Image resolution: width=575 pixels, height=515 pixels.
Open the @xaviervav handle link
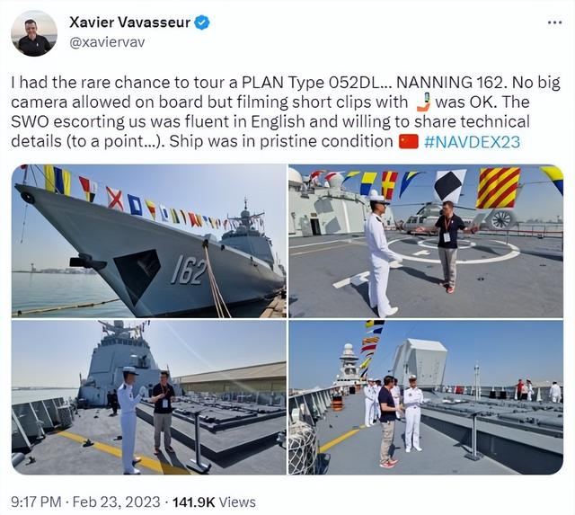(107, 42)
